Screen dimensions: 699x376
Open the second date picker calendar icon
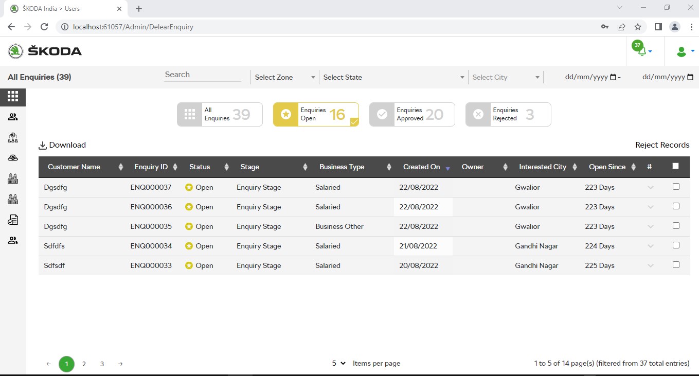[x=690, y=77]
